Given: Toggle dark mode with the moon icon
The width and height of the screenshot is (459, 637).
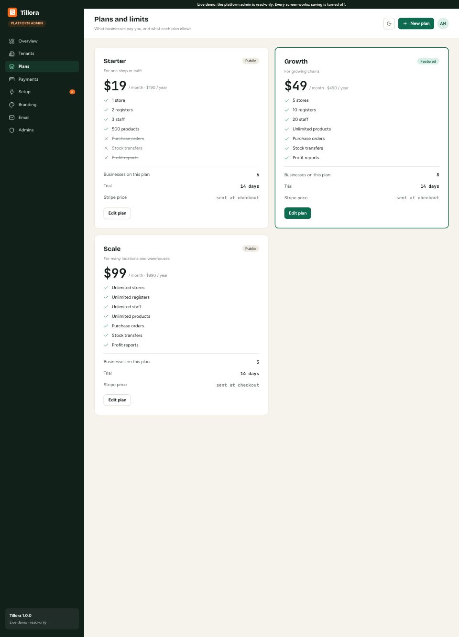Looking at the screenshot, I should (389, 23).
